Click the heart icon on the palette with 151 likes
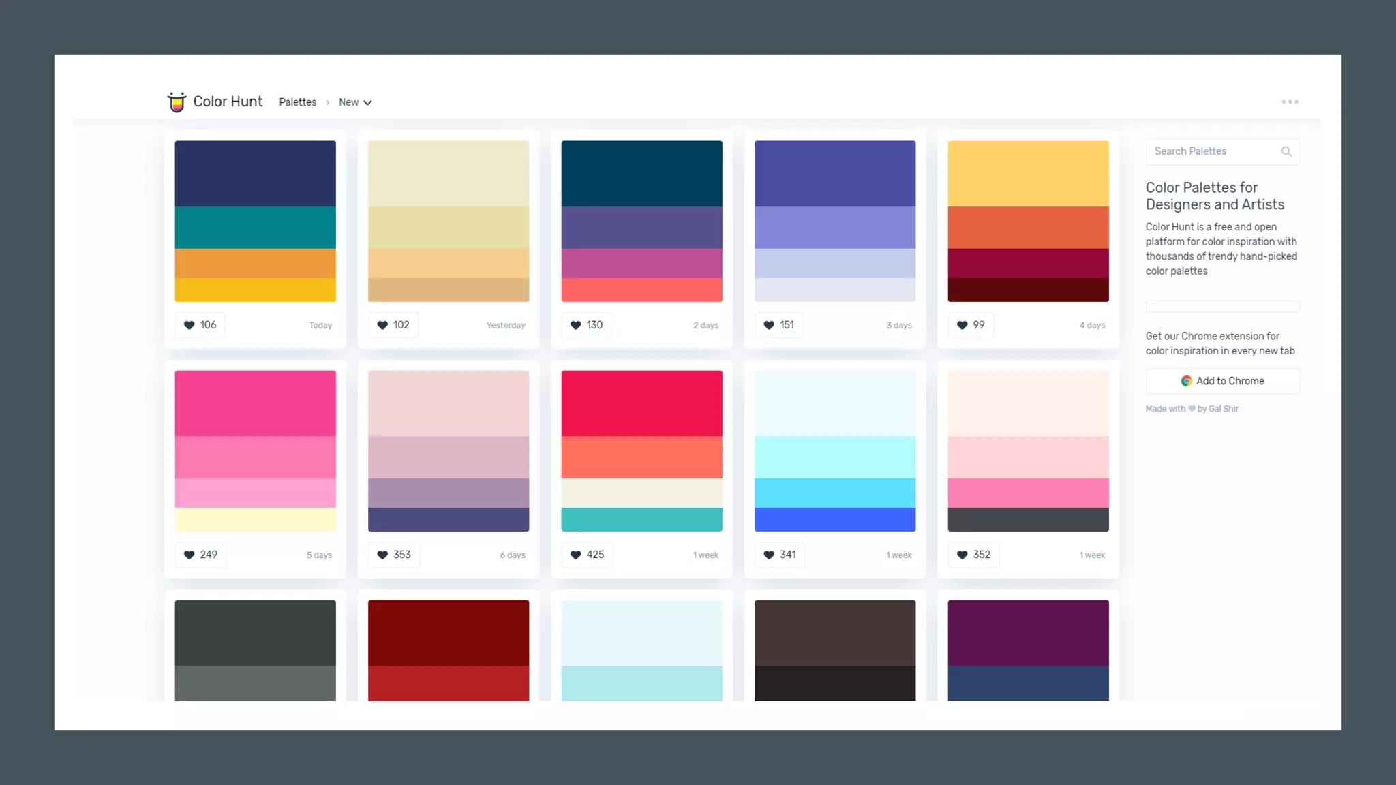Screen dimensions: 1396x785 [x=769, y=325]
